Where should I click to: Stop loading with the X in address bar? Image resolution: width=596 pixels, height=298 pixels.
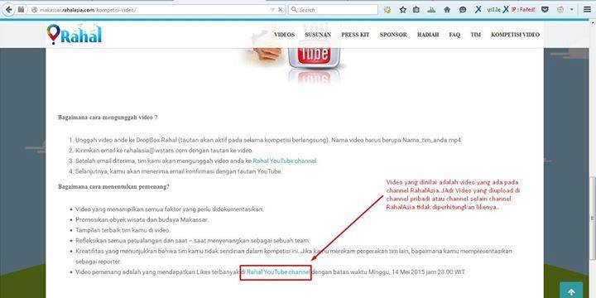pyautogui.click(x=281, y=10)
